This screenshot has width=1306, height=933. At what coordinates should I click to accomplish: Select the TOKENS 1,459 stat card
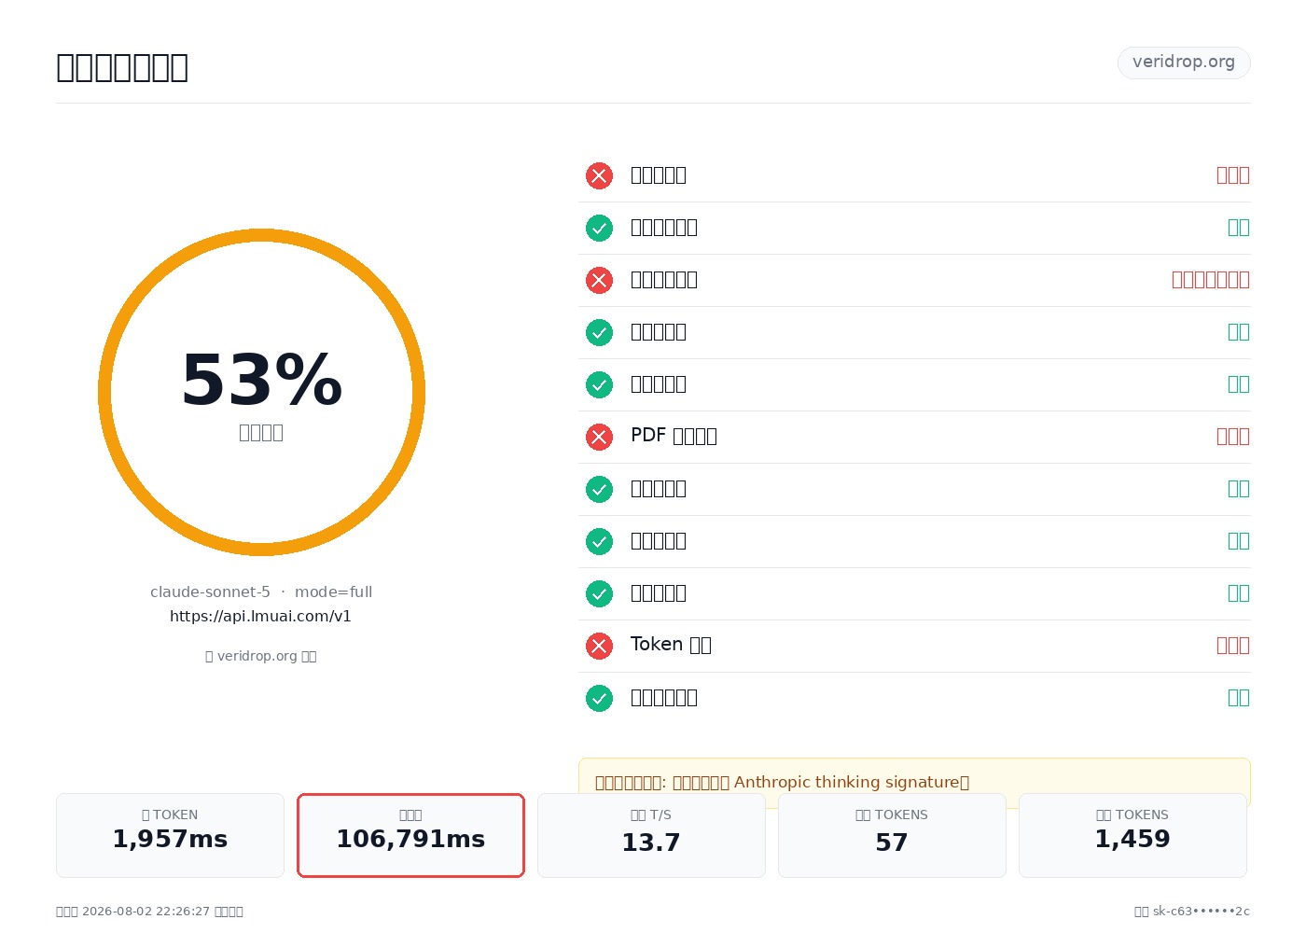click(x=1132, y=835)
